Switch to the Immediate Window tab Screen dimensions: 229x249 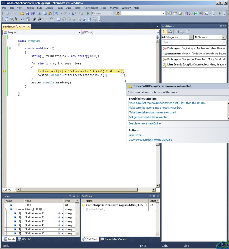pyautogui.click(x=113, y=239)
